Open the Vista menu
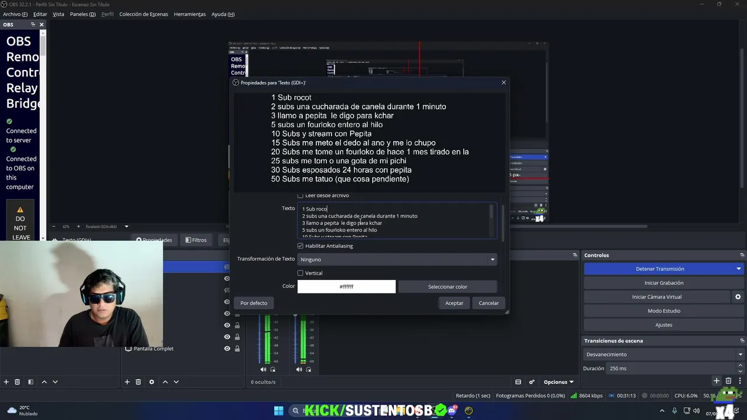747x420 pixels. coord(58,14)
